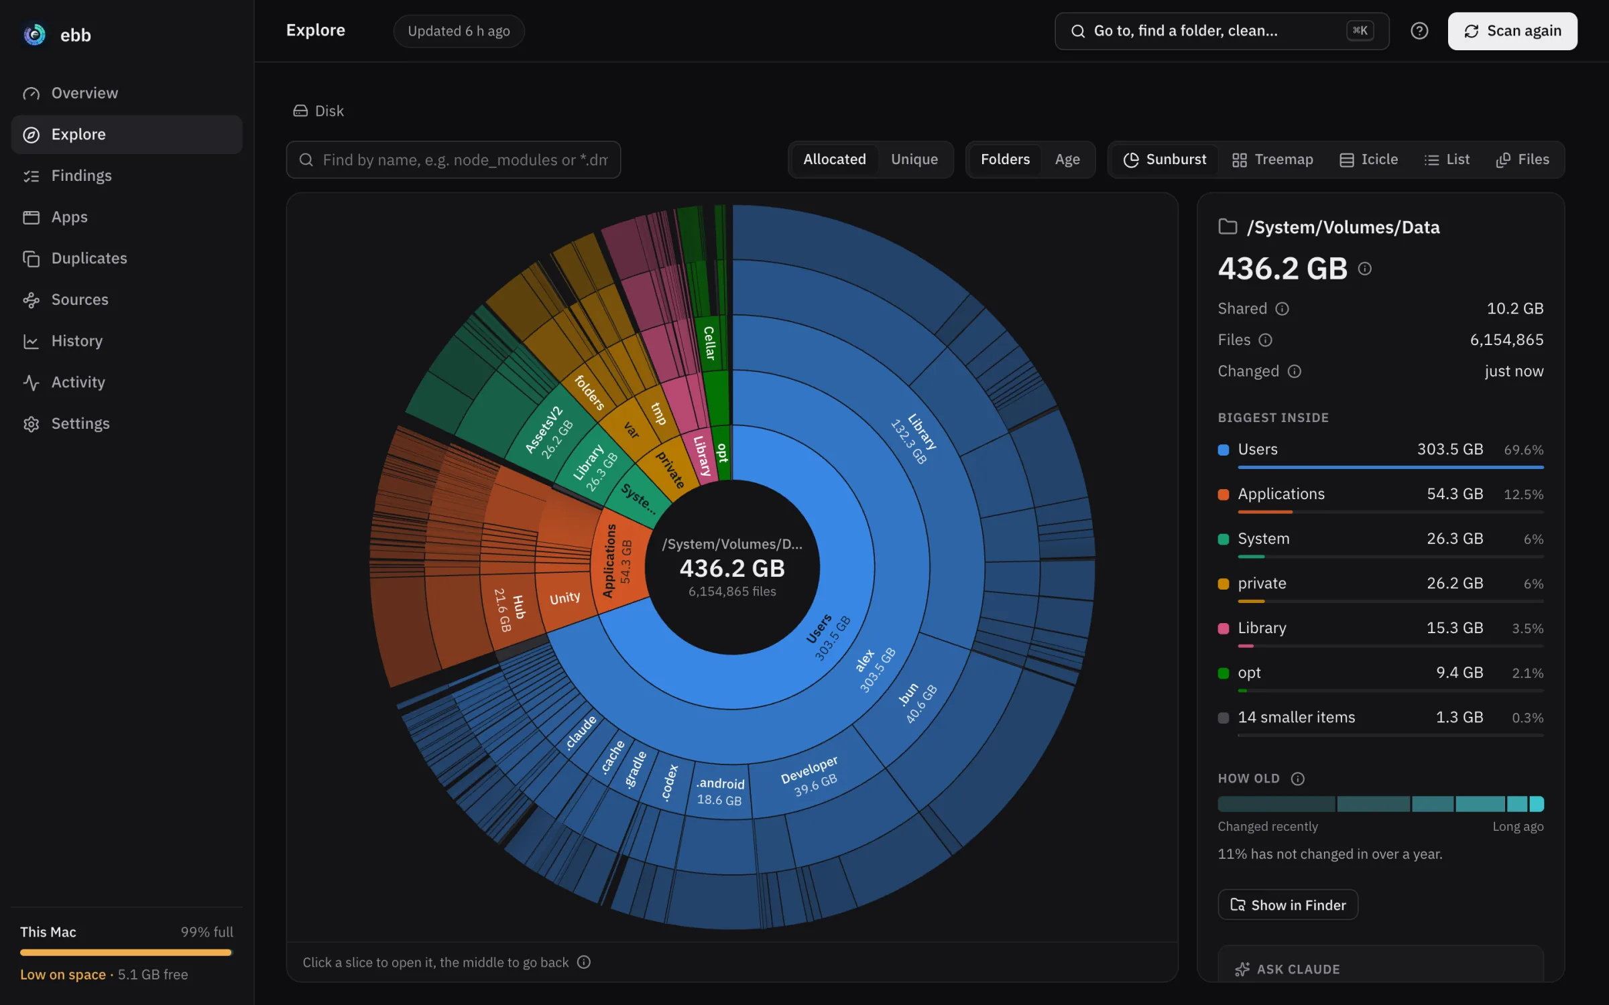Click the Updated 6 h ago badge
This screenshot has height=1005, width=1609.
[x=459, y=31]
